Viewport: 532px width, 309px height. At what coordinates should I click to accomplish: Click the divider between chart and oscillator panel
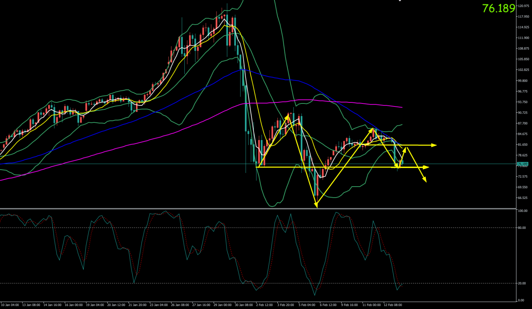click(259, 208)
